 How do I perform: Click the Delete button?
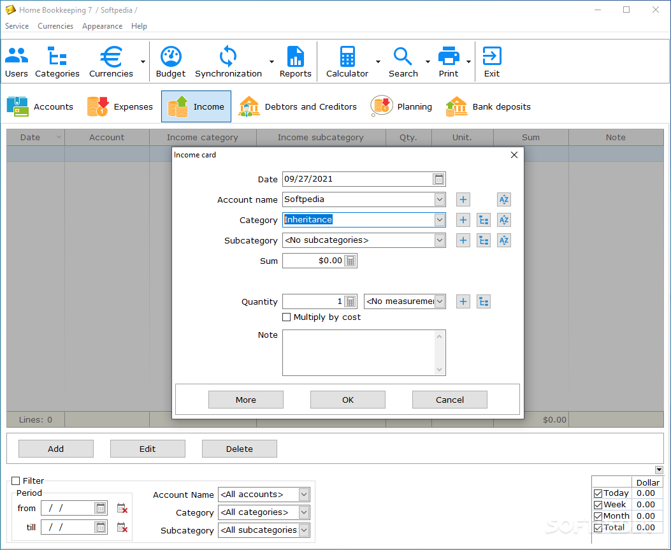point(240,449)
